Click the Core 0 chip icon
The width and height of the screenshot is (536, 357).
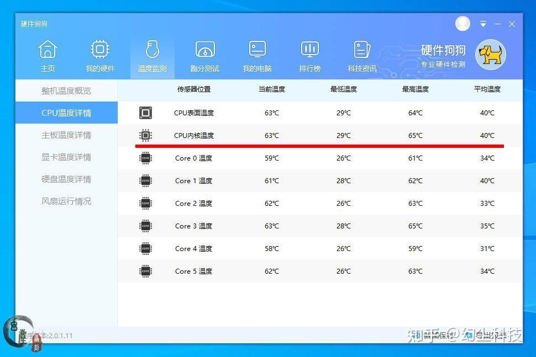point(145,158)
